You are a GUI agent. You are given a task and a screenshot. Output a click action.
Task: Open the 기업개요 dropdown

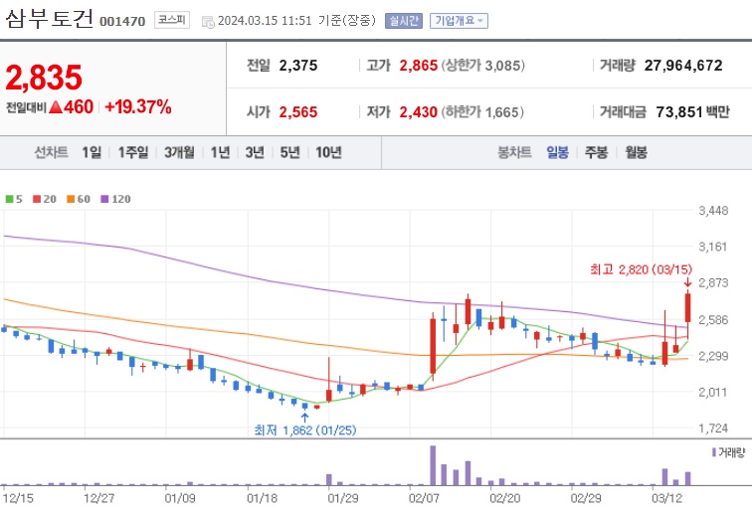(459, 21)
